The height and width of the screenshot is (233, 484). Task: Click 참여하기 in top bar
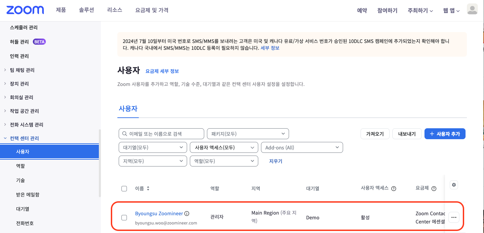[x=387, y=11]
